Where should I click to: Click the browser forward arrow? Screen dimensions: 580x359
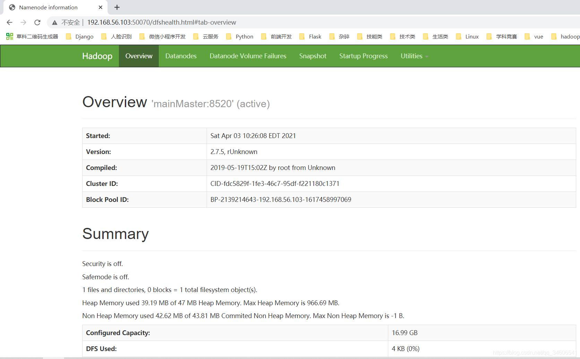coord(23,22)
